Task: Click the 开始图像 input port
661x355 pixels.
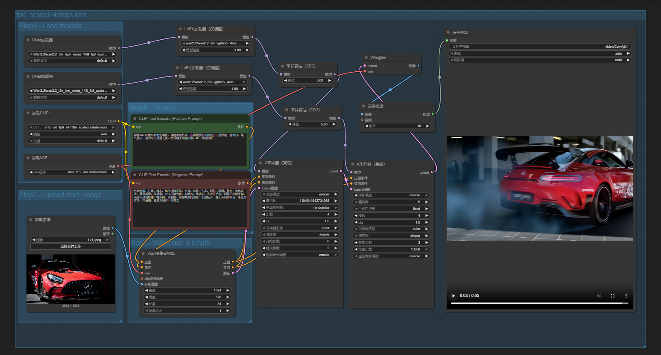Action: [142, 284]
